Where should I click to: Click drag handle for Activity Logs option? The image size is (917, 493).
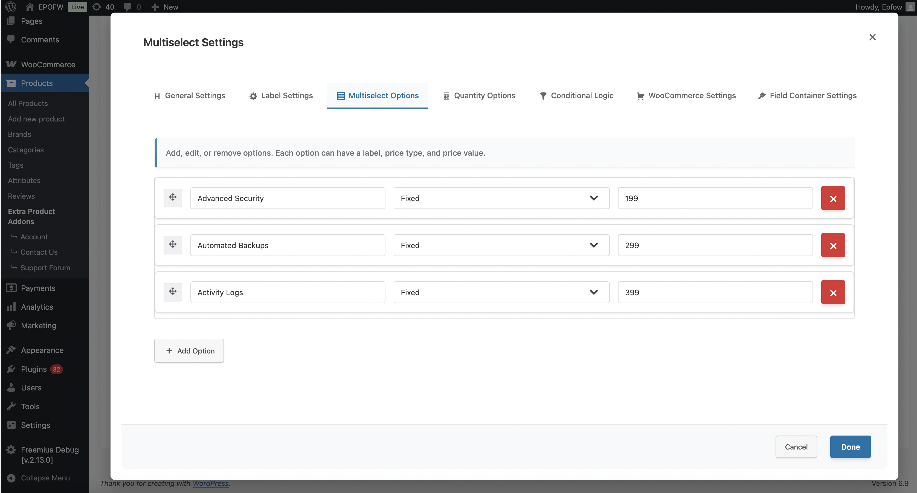pyautogui.click(x=173, y=292)
